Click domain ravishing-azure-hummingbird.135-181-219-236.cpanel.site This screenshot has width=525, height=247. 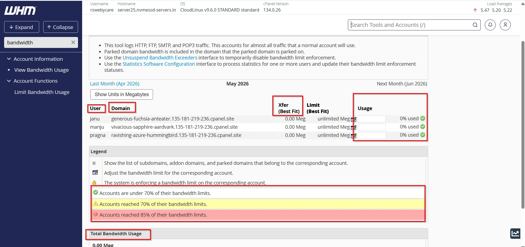(x=176, y=135)
